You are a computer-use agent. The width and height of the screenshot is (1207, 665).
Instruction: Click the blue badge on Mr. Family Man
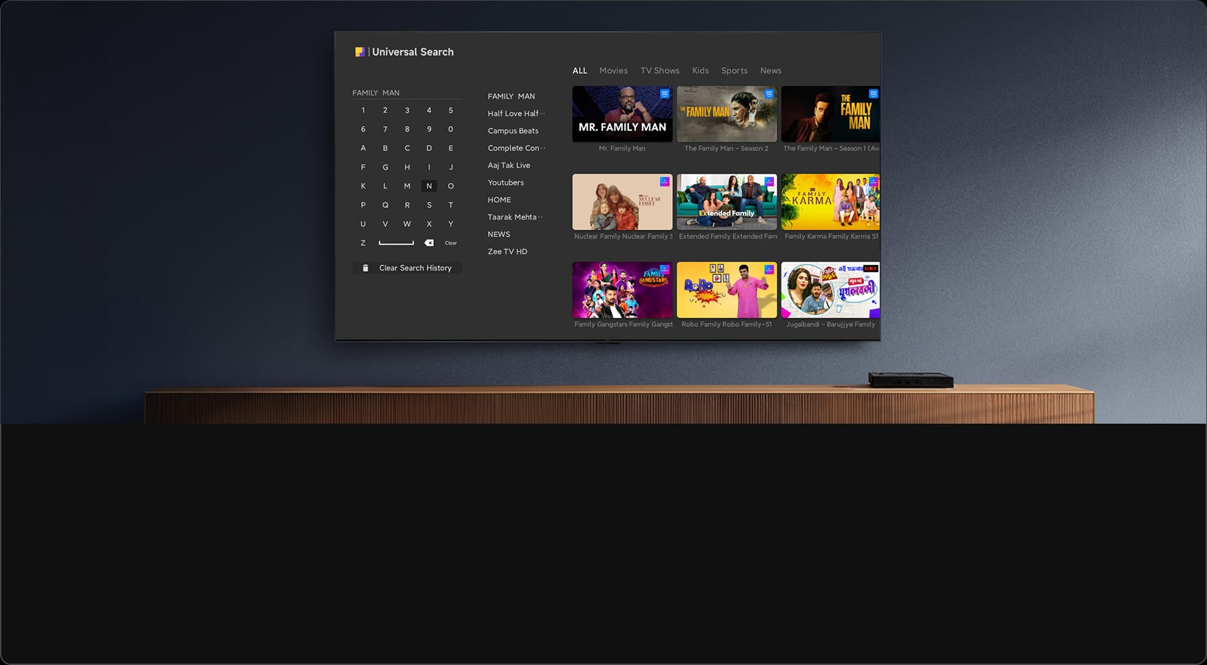click(665, 94)
